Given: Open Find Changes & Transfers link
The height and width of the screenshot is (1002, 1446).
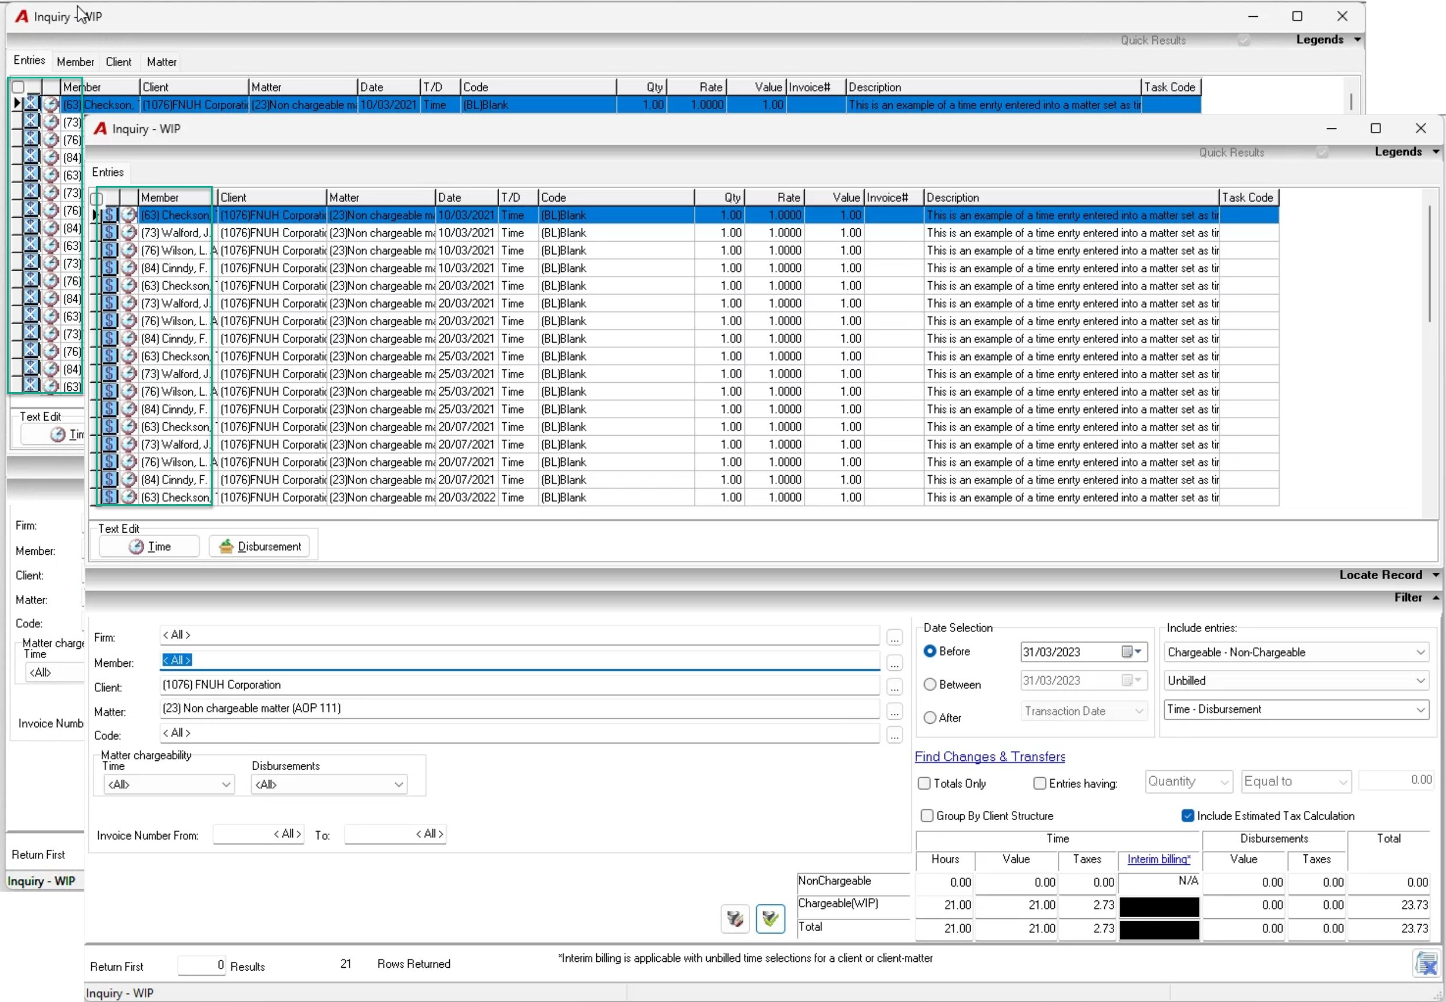Looking at the screenshot, I should coord(990,756).
